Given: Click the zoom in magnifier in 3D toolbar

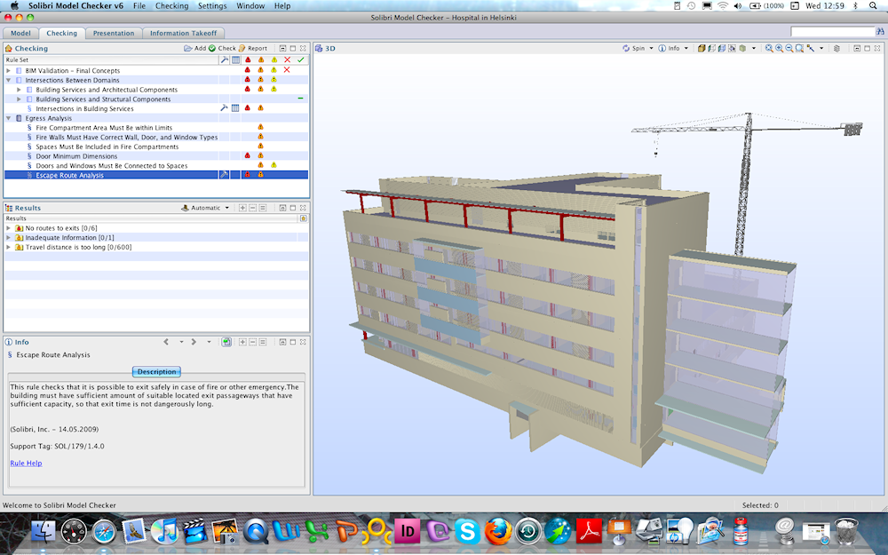Looking at the screenshot, I should click(779, 48).
